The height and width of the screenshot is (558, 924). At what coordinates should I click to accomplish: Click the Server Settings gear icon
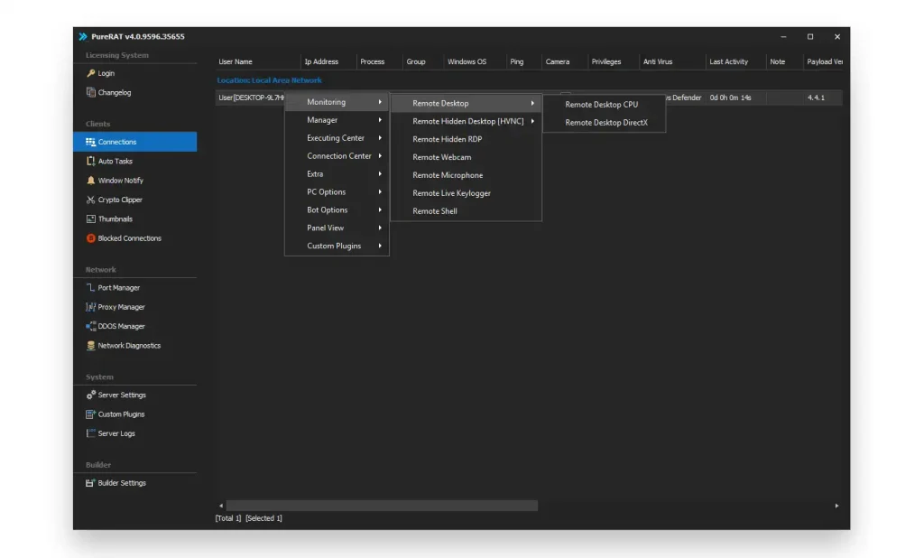(90, 395)
